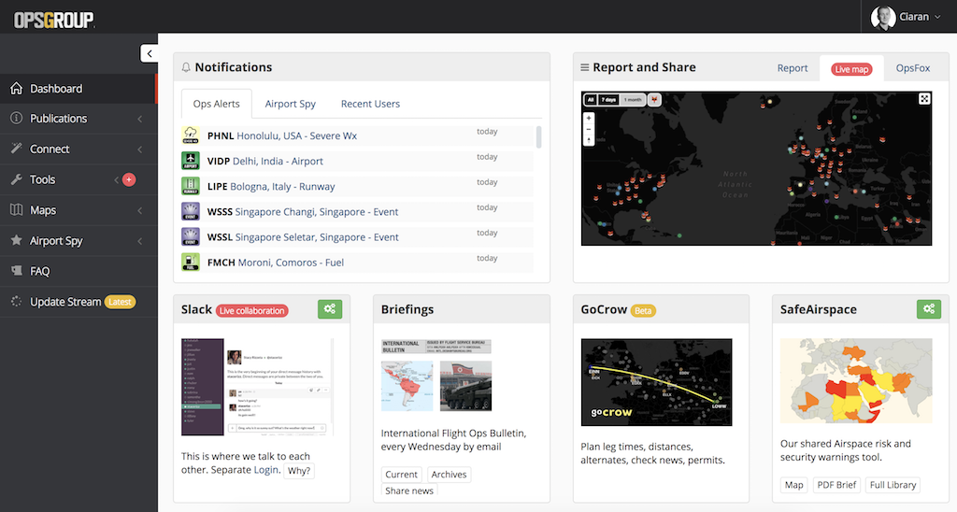
Task: Click the Report and Share hamburger icon
Action: [585, 67]
